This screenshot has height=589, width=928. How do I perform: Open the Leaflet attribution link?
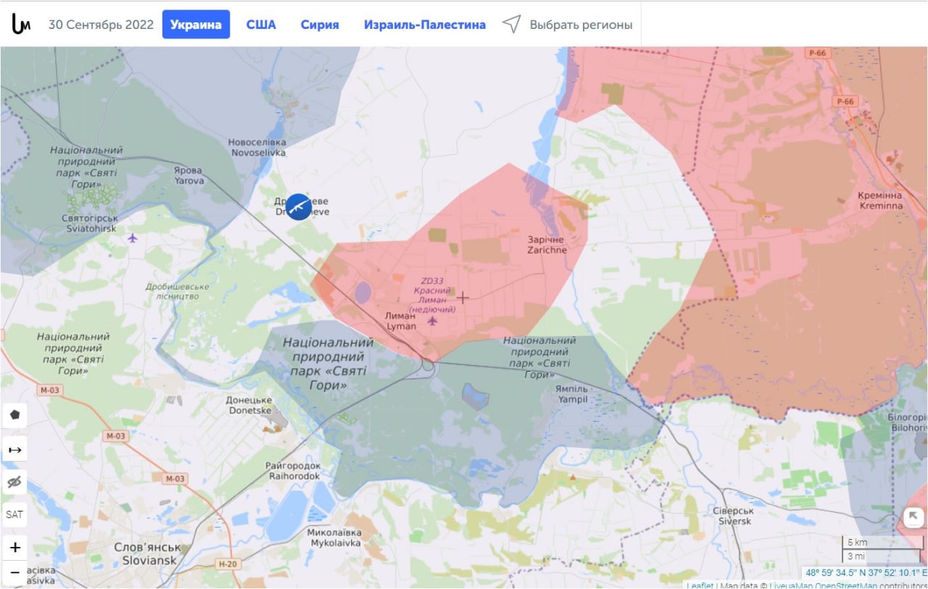pos(700,585)
